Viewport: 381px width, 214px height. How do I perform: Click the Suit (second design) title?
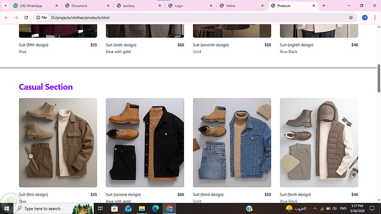123,195
